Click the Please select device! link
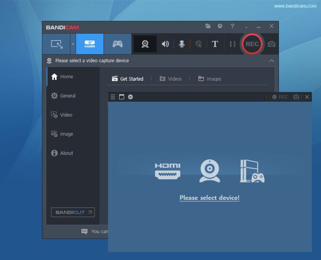321x260 pixels. [x=209, y=198]
